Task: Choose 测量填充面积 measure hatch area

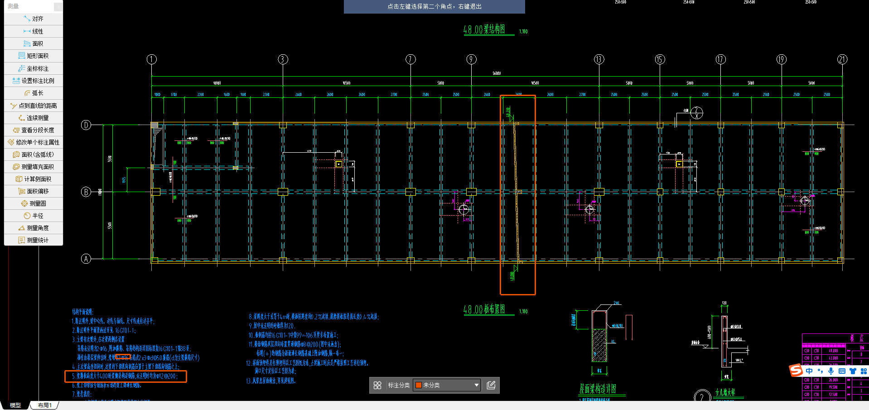Action: click(x=34, y=167)
